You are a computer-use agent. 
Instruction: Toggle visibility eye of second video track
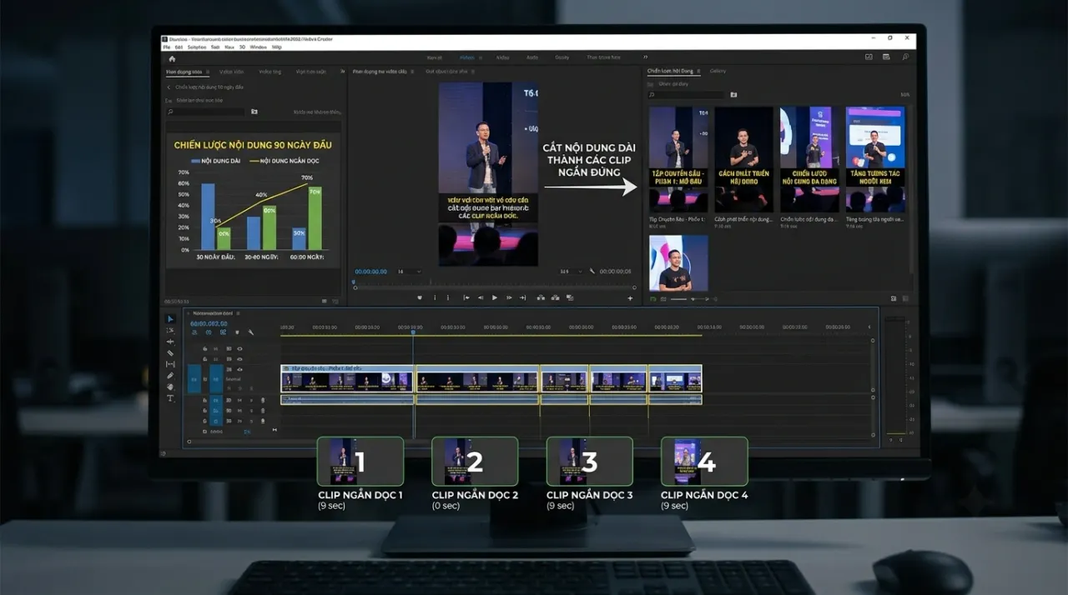(x=239, y=359)
